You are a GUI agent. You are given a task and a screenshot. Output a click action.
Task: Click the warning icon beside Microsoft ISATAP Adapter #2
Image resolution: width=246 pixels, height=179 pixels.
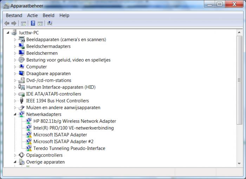29,141
